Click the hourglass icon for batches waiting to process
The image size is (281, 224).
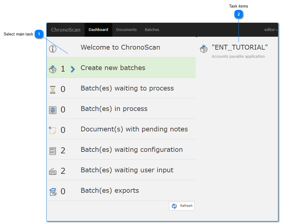pos(53,90)
